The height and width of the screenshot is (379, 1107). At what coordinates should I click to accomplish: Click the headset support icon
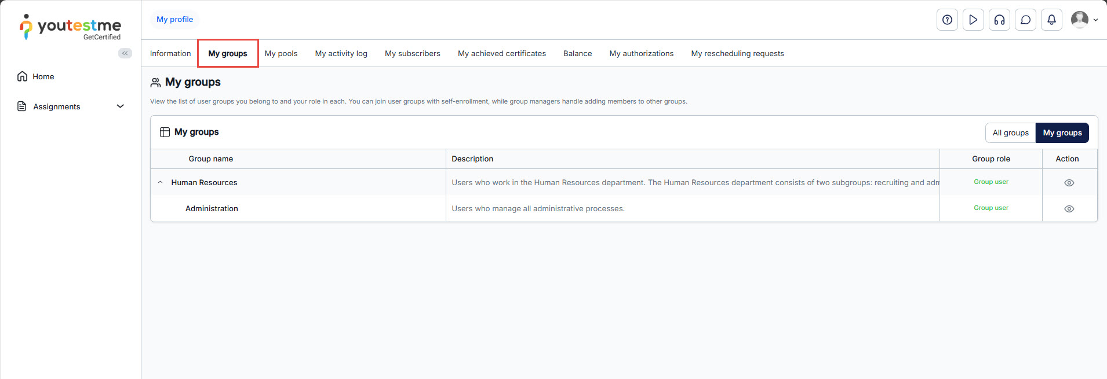tap(999, 20)
